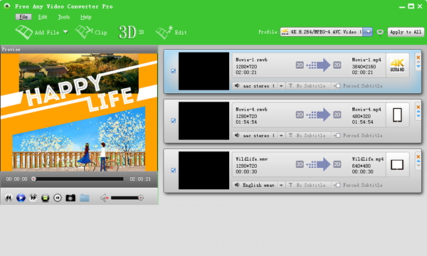Click source 2D icon in Wildlife row
The width and height of the screenshot is (427, 256).
tap(300, 164)
